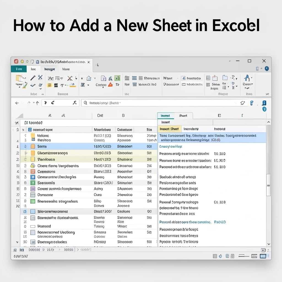Click the blue square icon right of search bar
282x282 pixels.
(264, 103)
